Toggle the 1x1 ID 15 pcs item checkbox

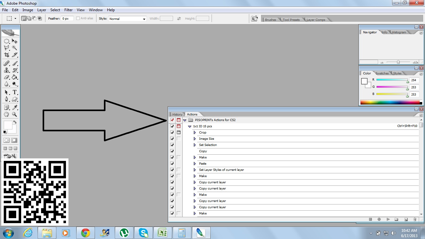(x=172, y=126)
